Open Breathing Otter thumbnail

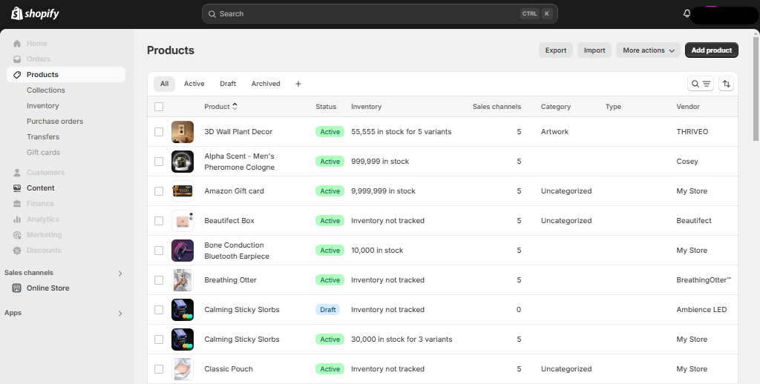pyautogui.click(x=183, y=280)
